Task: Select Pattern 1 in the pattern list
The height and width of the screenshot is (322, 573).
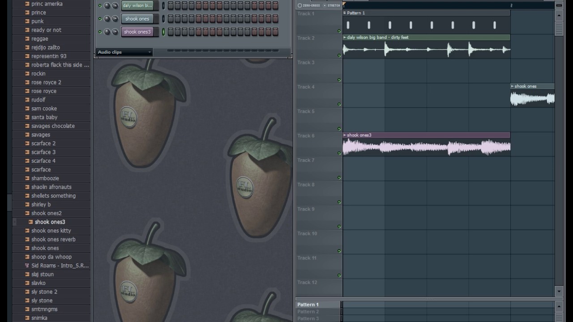Action: coord(318,305)
